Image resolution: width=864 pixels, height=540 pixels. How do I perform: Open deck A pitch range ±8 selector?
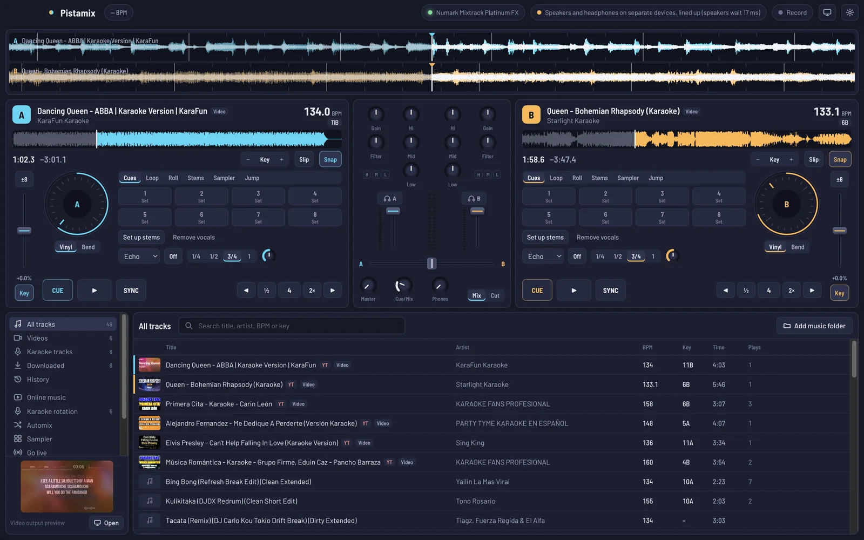(x=24, y=180)
